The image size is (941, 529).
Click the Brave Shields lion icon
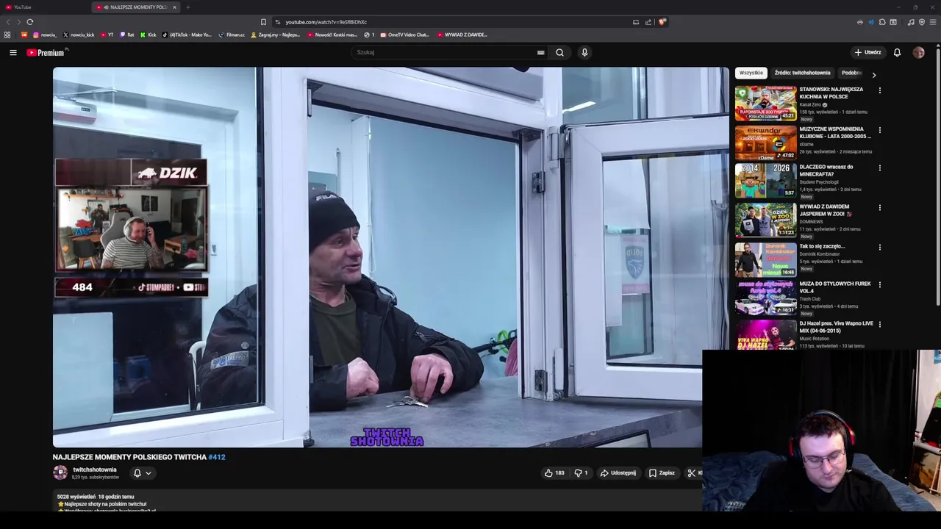coord(662,22)
